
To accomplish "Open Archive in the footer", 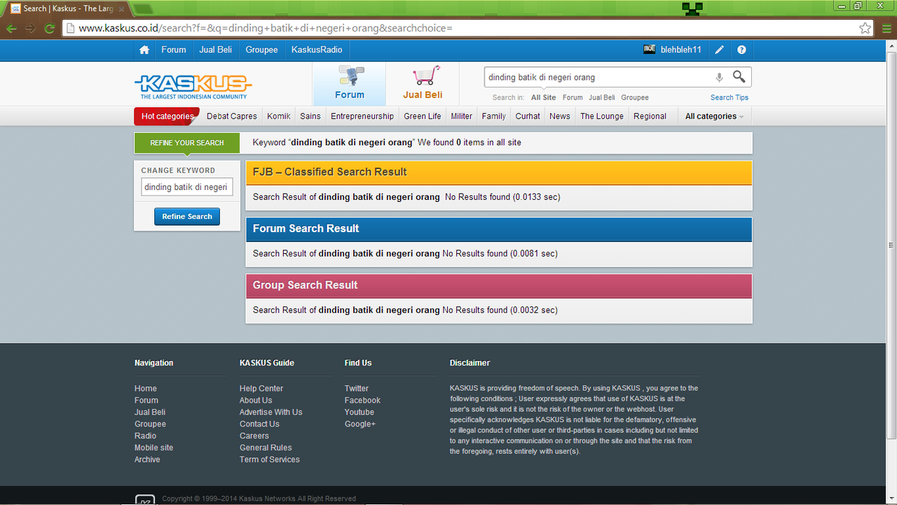I will pyautogui.click(x=147, y=459).
